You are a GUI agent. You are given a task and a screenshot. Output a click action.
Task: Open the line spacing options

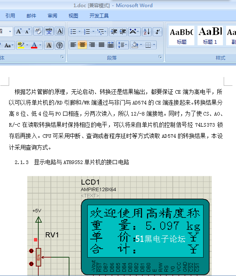point(123,45)
